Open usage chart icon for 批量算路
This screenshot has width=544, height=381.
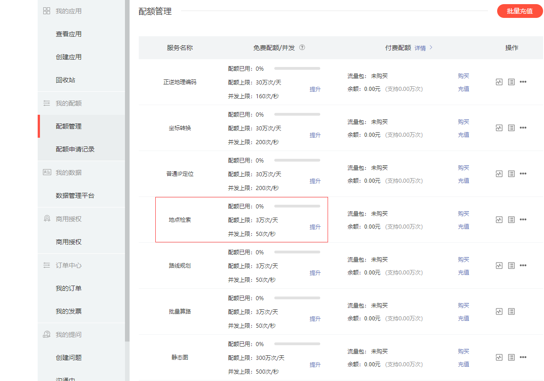coord(499,311)
